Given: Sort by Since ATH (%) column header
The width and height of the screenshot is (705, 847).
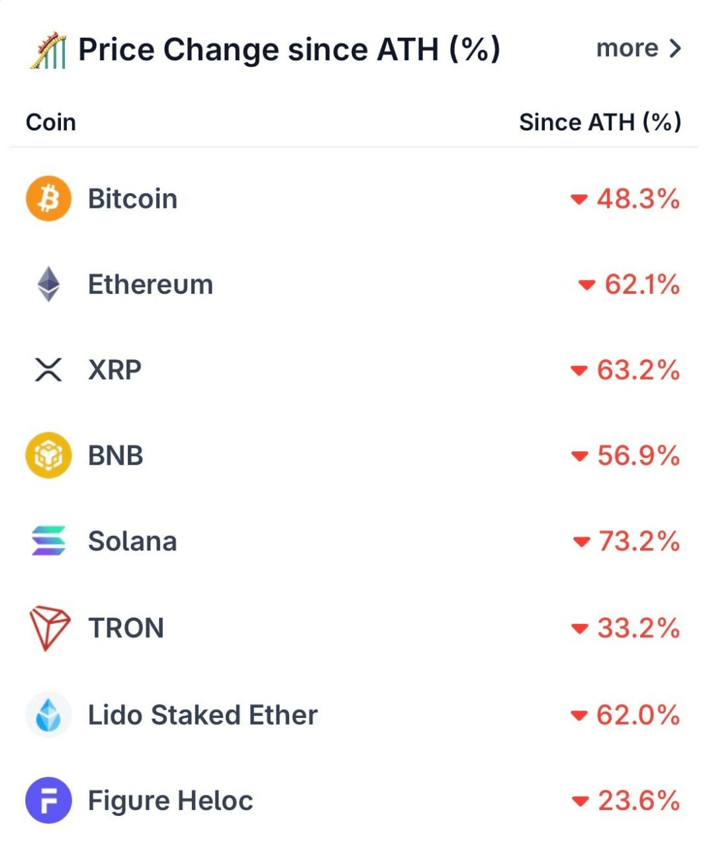Looking at the screenshot, I should click(600, 122).
